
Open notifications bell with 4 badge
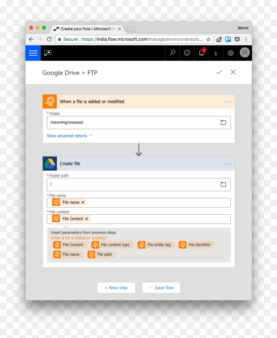(201, 53)
